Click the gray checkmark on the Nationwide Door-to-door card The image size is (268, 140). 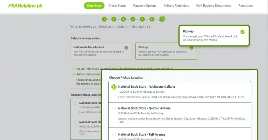point(126,48)
